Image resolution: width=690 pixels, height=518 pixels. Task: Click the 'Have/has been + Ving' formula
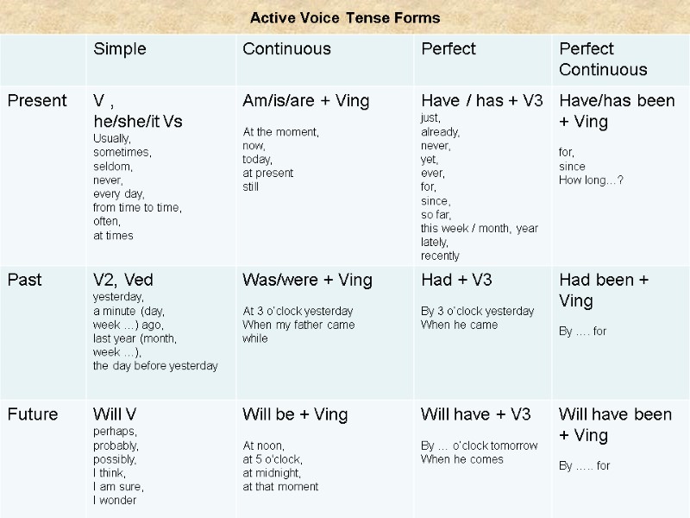coord(617,111)
